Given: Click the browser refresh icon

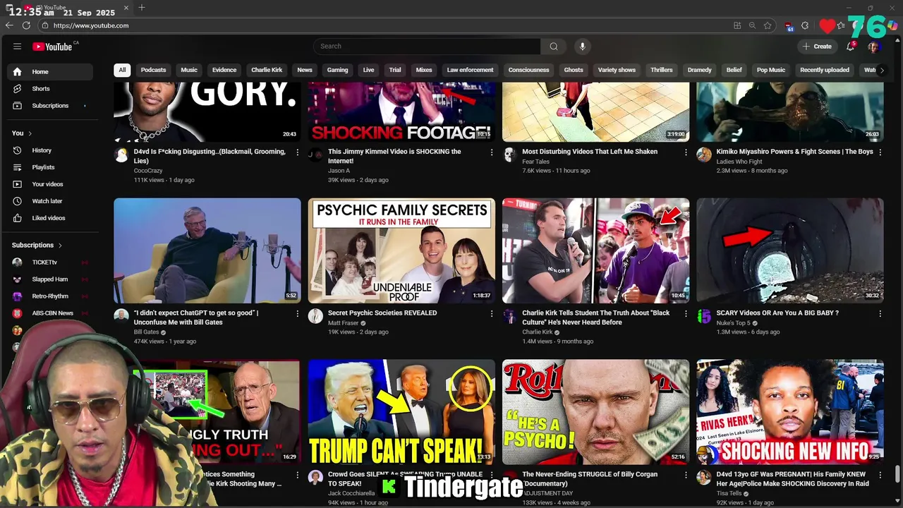Looking at the screenshot, I should click(26, 25).
